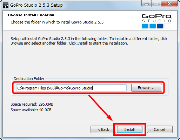The width and height of the screenshot is (180, 140).
Task: Click the first light blue logo square
Action: coord(145,26)
